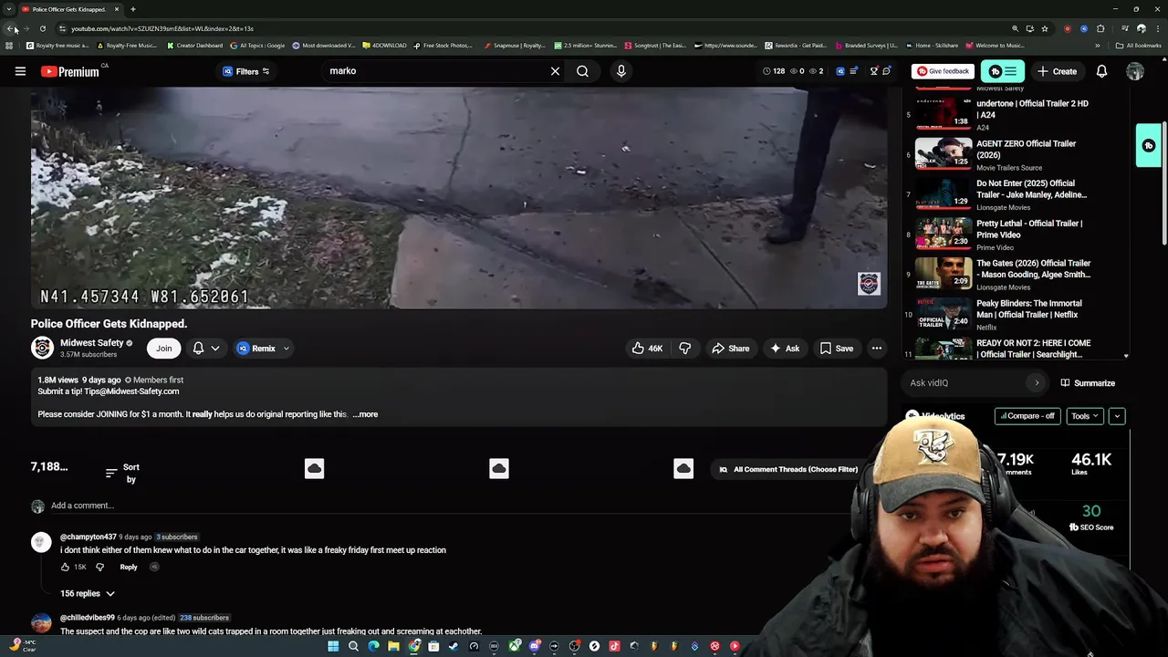Image resolution: width=1168 pixels, height=657 pixels.
Task: Reply to champyton437's comment
Action: pyautogui.click(x=129, y=568)
